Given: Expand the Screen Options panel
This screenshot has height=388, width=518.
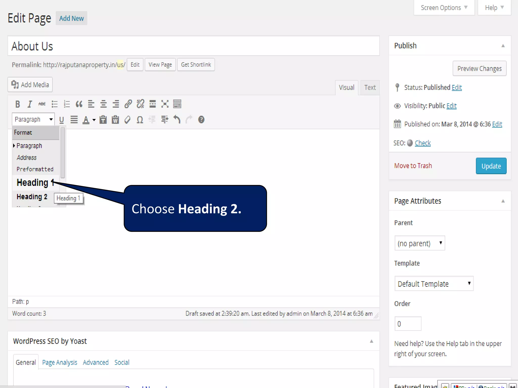Looking at the screenshot, I should click(444, 8).
